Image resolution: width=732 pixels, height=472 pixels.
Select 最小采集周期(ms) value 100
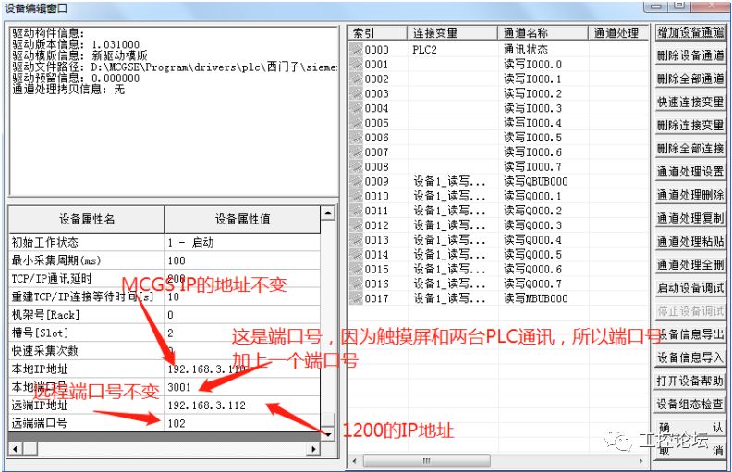pyautogui.click(x=242, y=260)
